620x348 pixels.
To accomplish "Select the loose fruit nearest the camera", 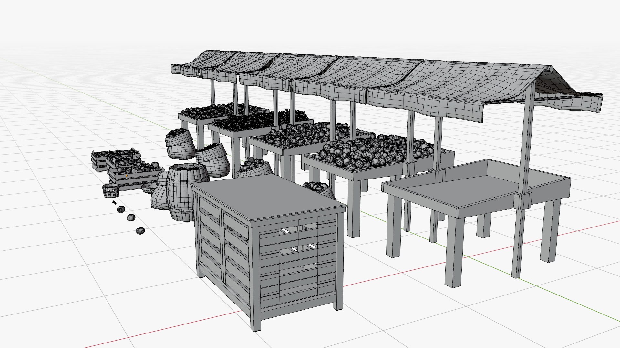I will coord(140,230).
